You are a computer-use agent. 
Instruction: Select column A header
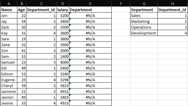9,4
